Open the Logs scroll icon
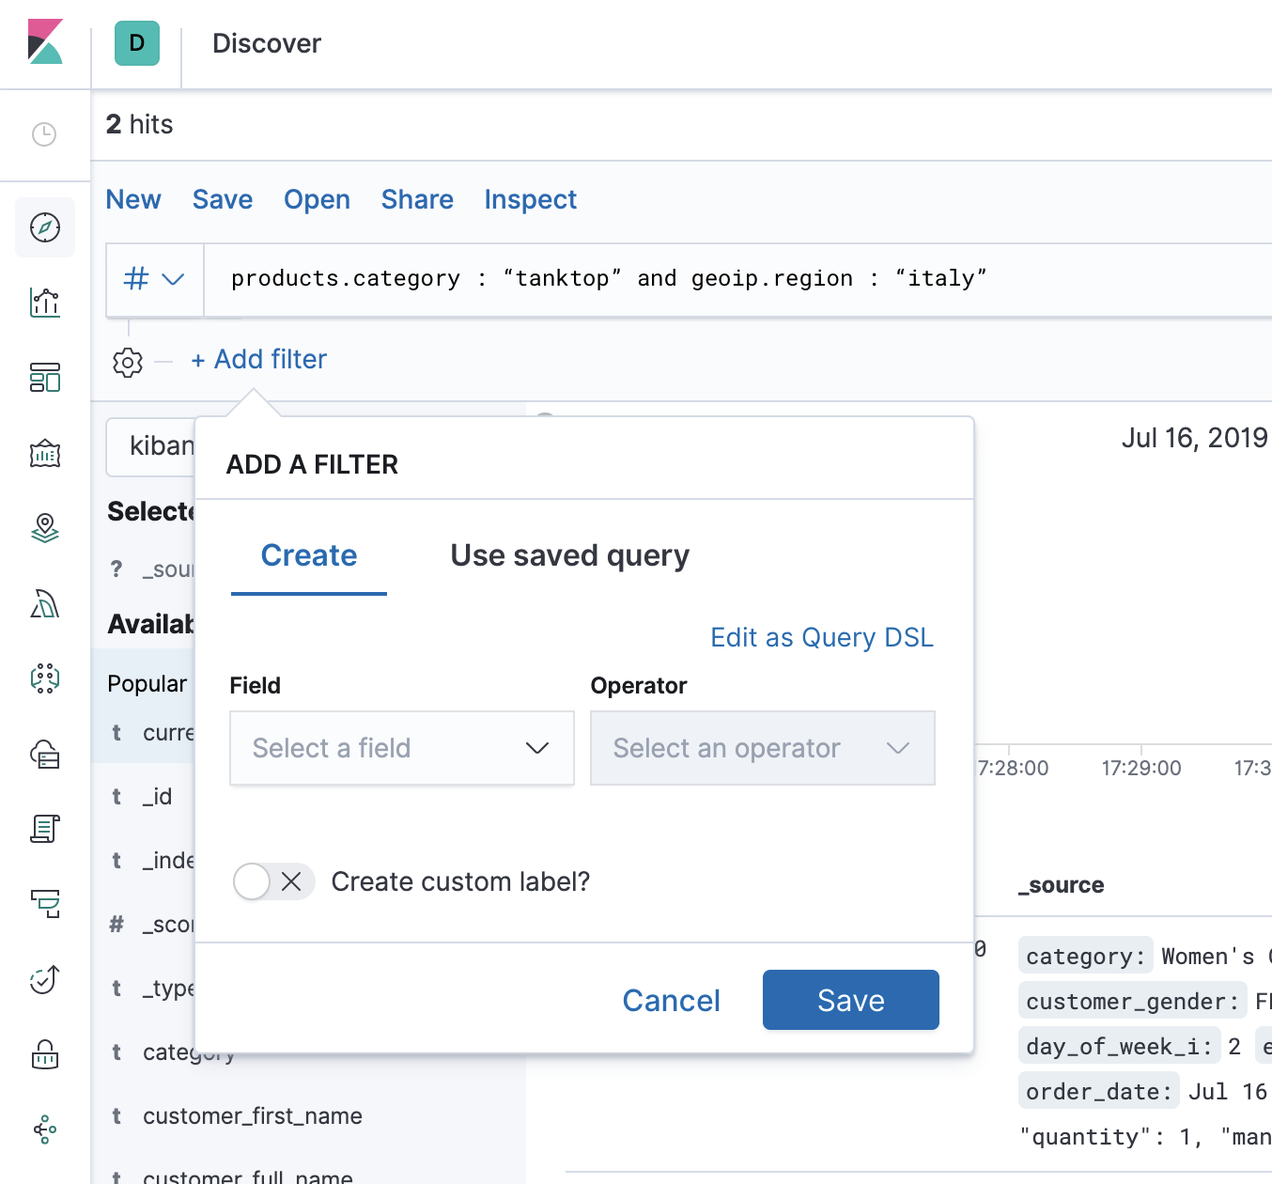Viewport: 1272px width, 1184px height. pos(44,830)
